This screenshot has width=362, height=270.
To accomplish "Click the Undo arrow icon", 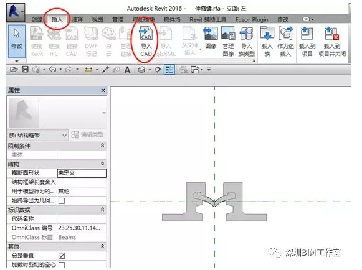I will tap(52, 69).
